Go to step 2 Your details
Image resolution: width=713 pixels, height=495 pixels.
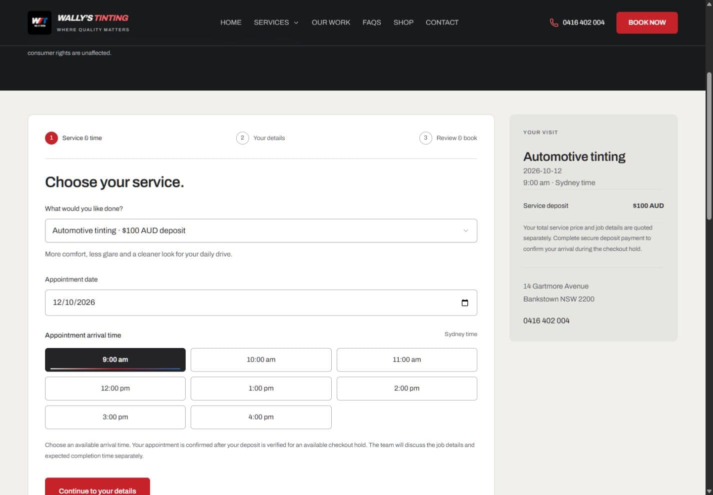click(261, 138)
